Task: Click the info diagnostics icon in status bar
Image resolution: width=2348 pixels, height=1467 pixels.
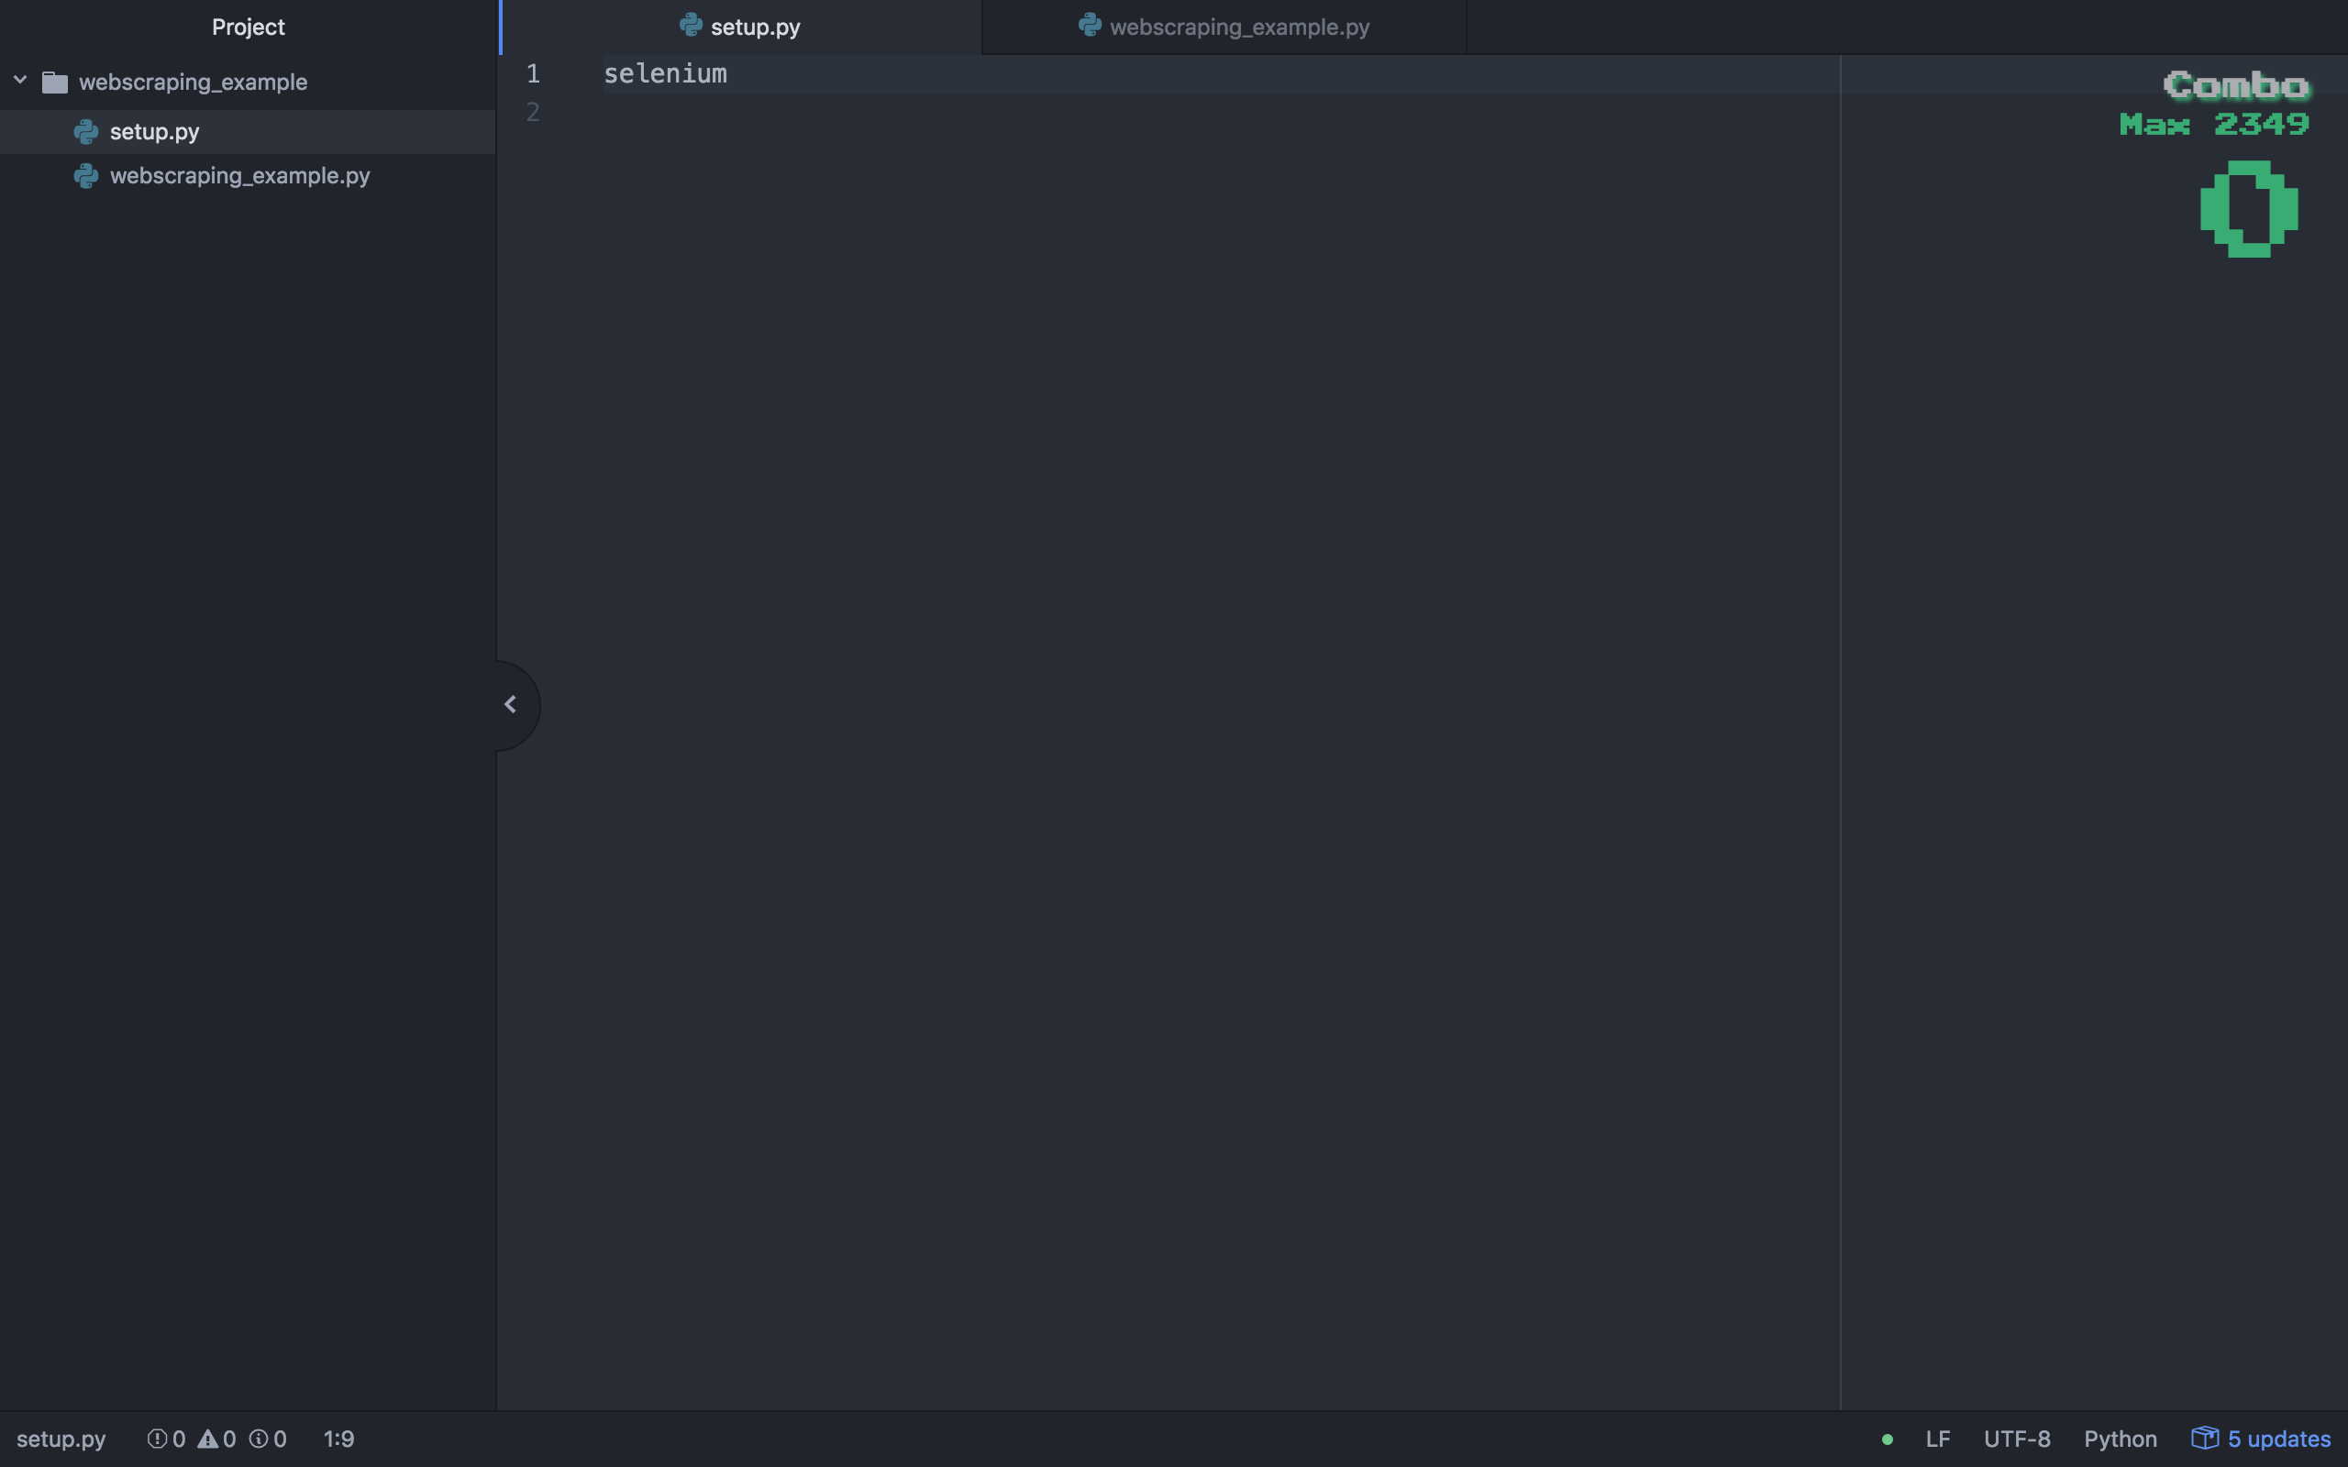Action: (257, 1439)
